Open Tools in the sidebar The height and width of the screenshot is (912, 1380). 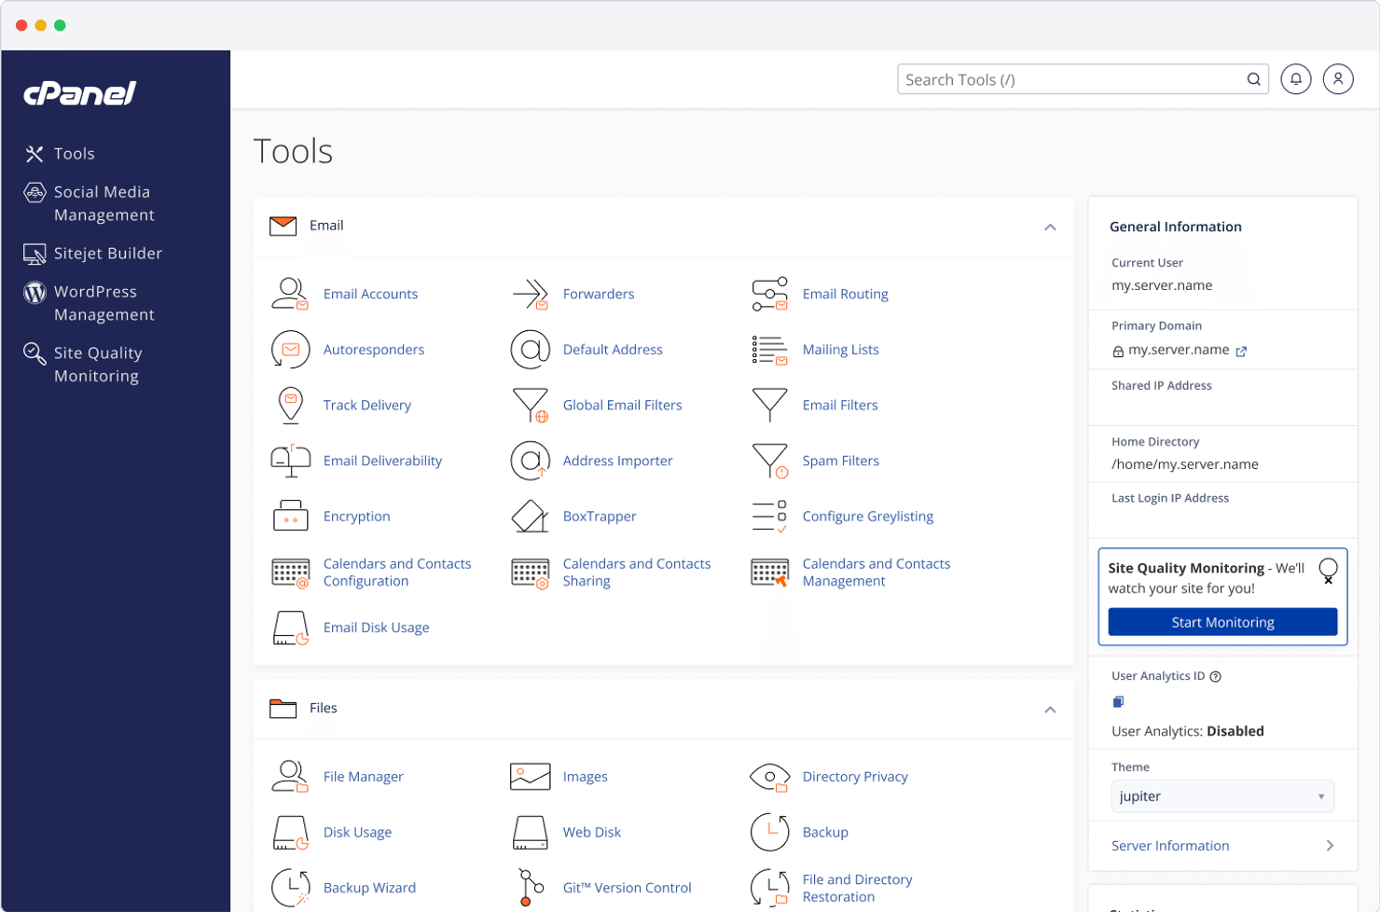(75, 153)
